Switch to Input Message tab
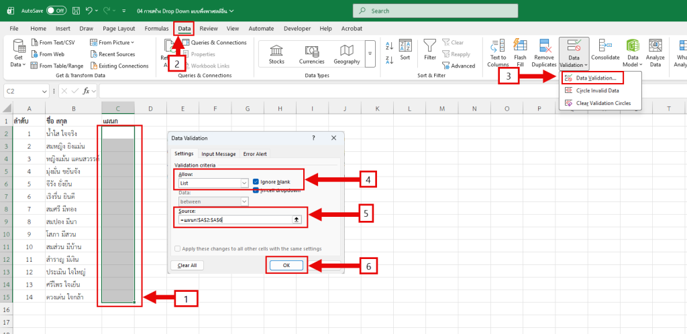 219,154
